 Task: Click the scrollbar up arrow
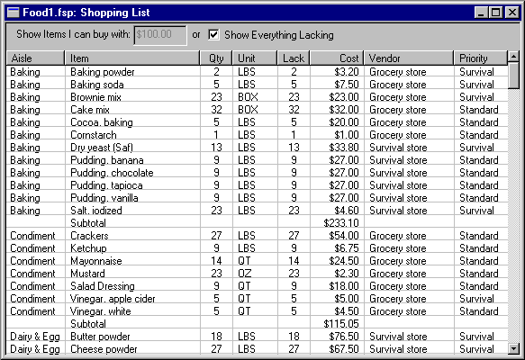(513, 56)
